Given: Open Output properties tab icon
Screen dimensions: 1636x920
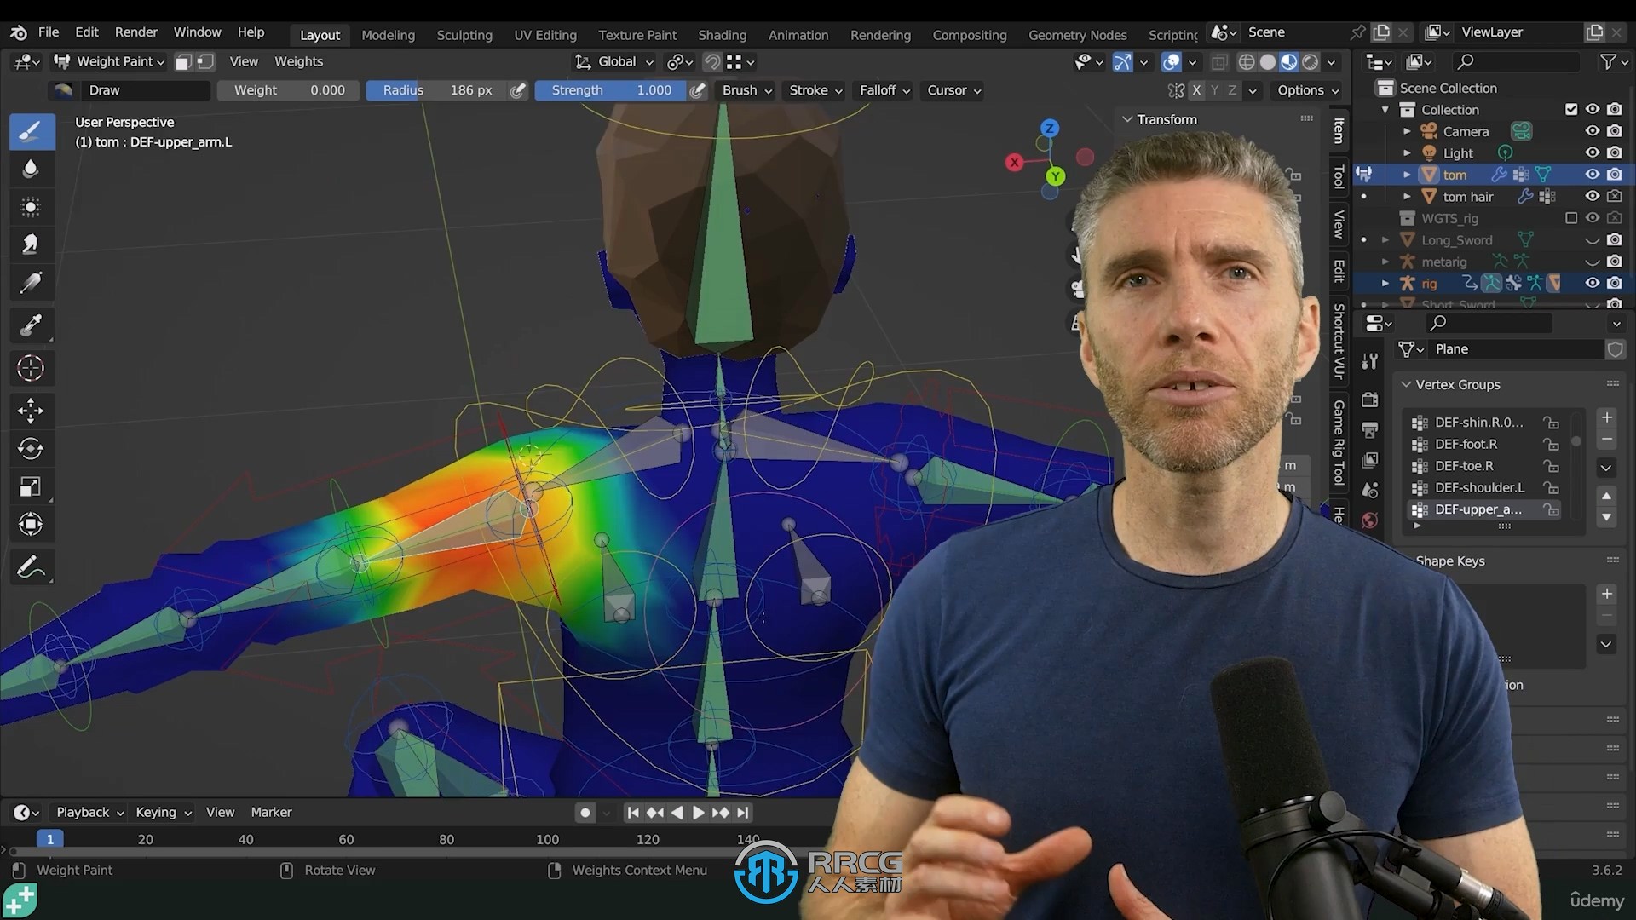Looking at the screenshot, I should click(x=1369, y=430).
